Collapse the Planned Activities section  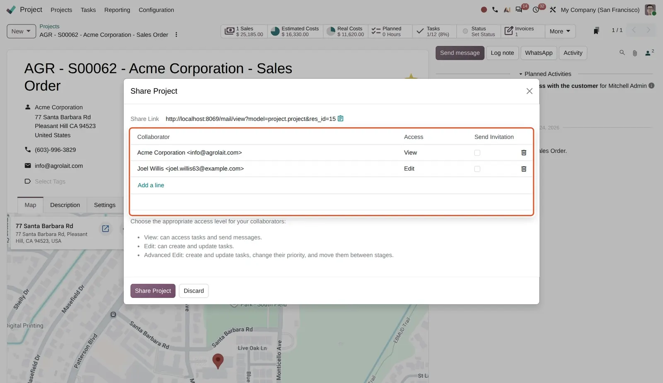pos(545,74)
